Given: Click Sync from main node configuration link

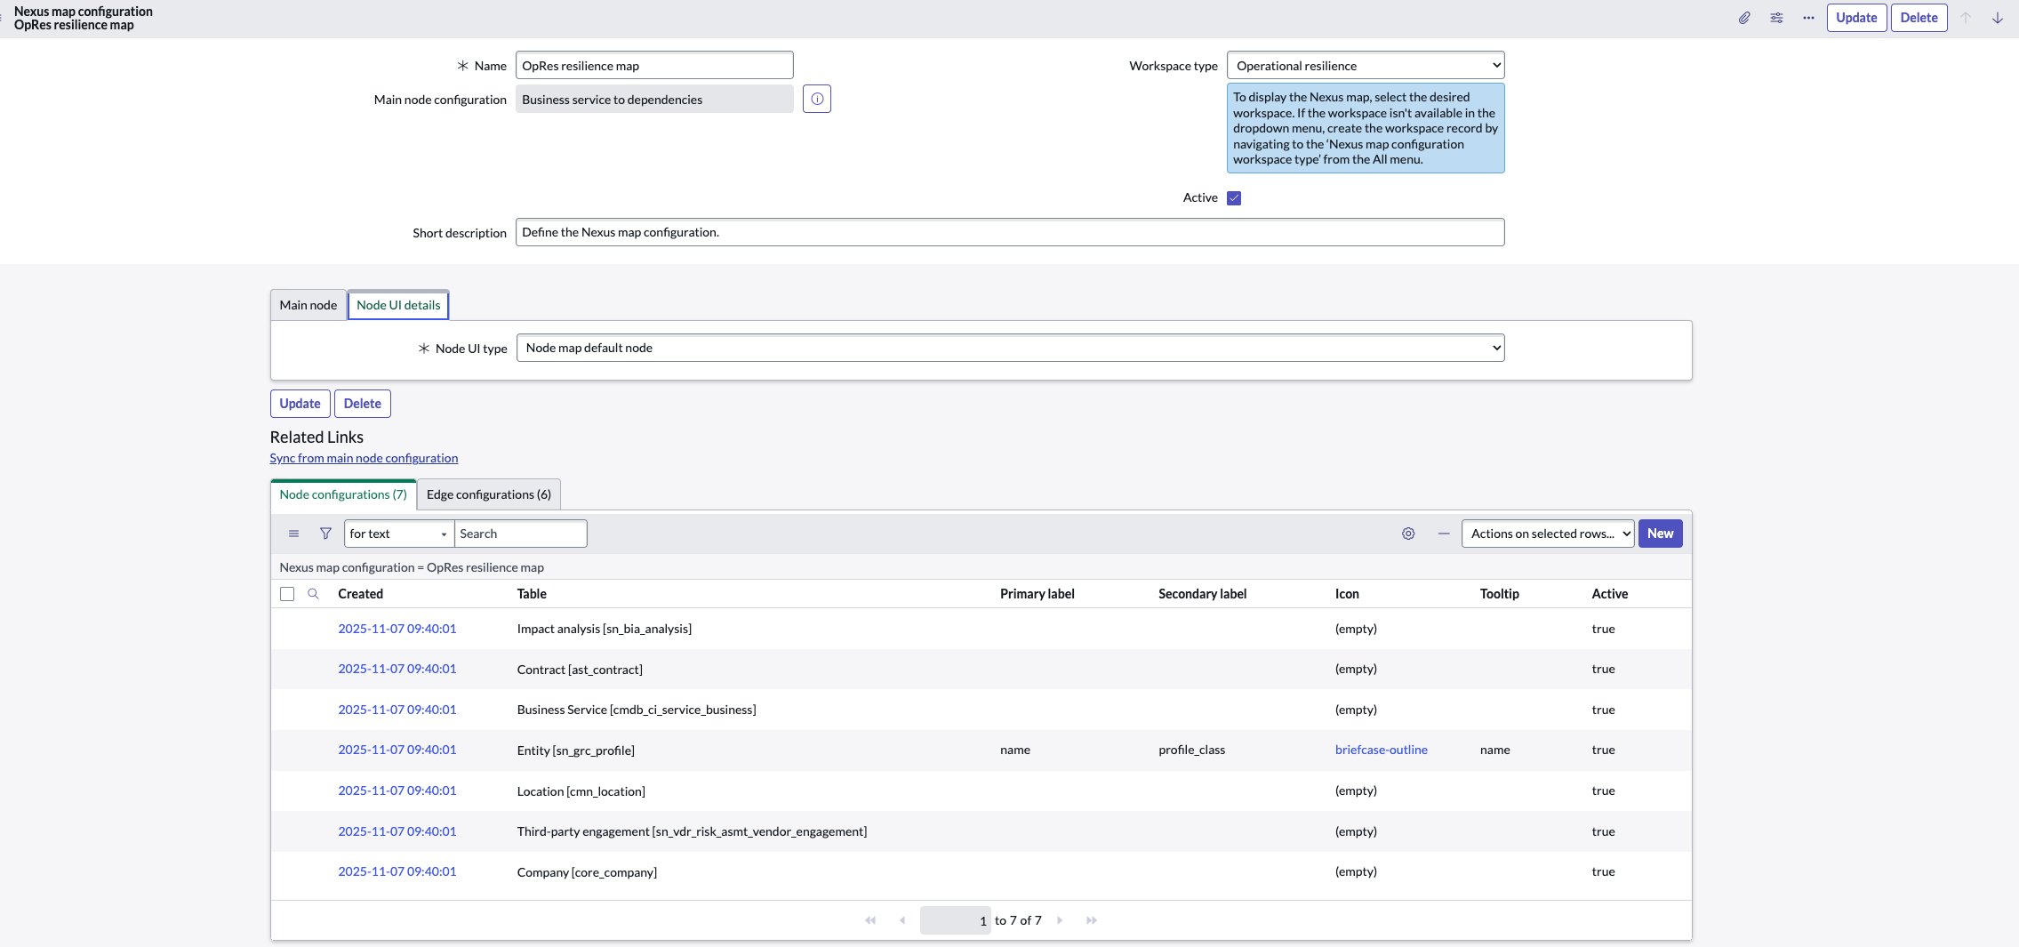Looking at the screenshot, I should coord(364,458).
